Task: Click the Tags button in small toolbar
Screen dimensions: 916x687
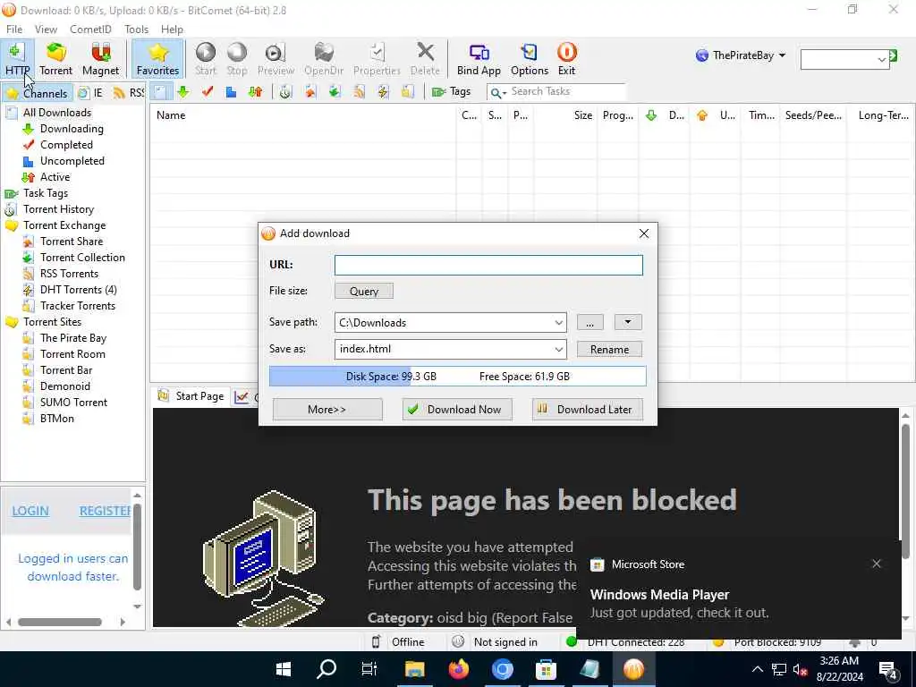Action: coord(451,92)
